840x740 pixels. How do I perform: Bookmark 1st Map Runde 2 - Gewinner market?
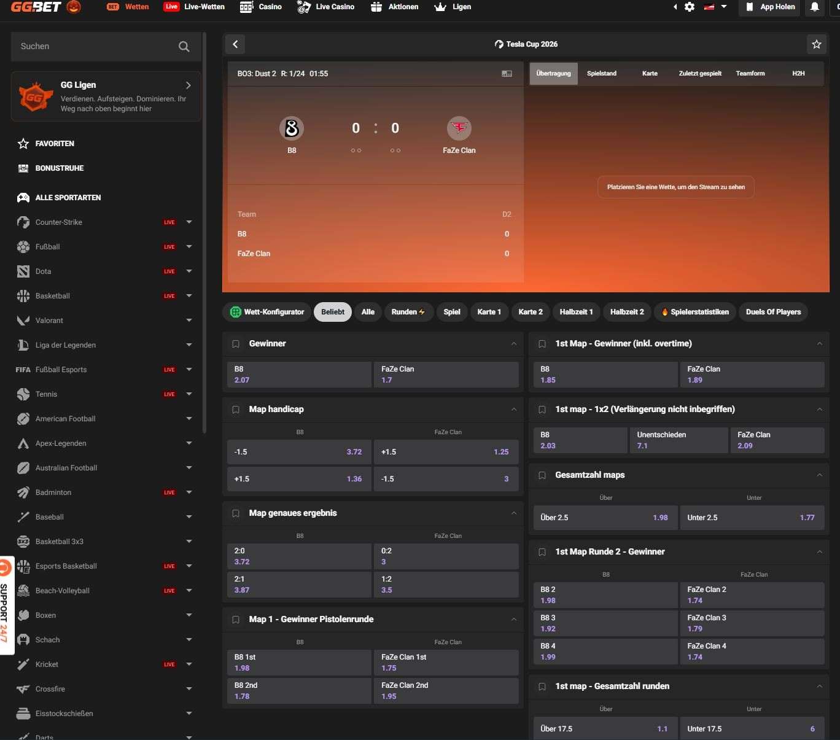coord(542,552)
